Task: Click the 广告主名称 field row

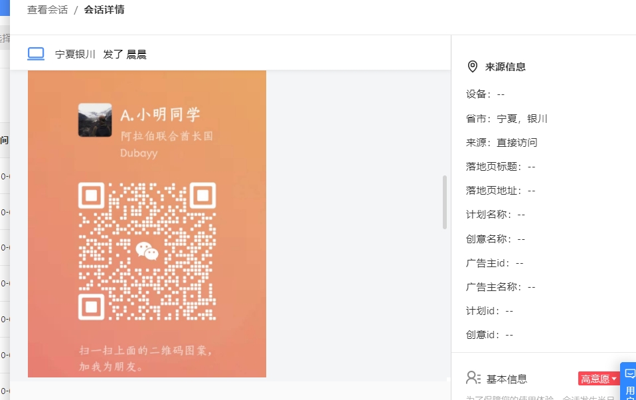Action: [x=501, y=286]
